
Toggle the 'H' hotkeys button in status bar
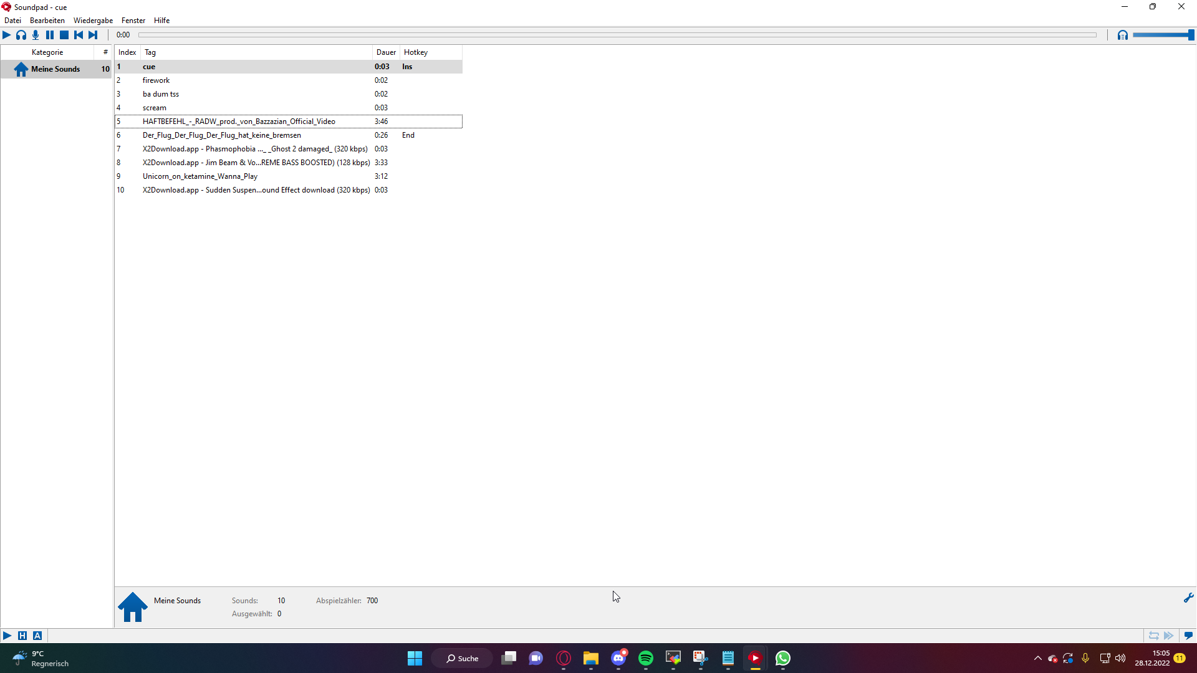(22, 636)
